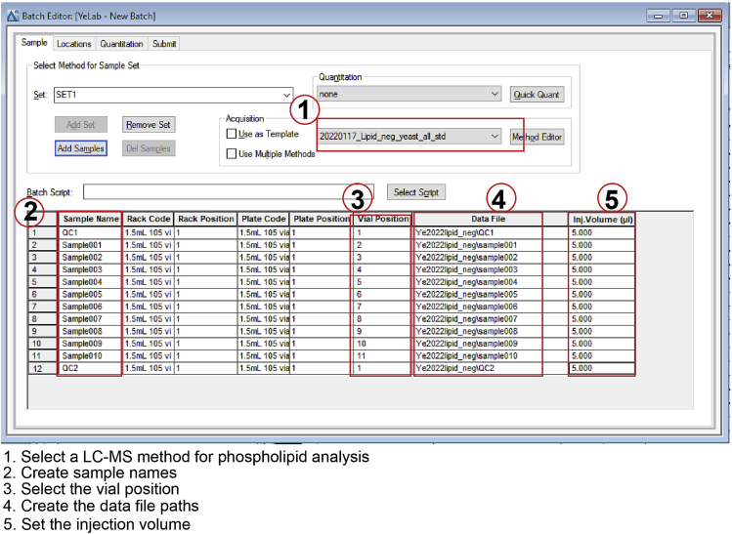Screen dimensions: 732x534
Task: Click the data file cell Ye2022lipid_neg\sample005
Action: [478, 294]
